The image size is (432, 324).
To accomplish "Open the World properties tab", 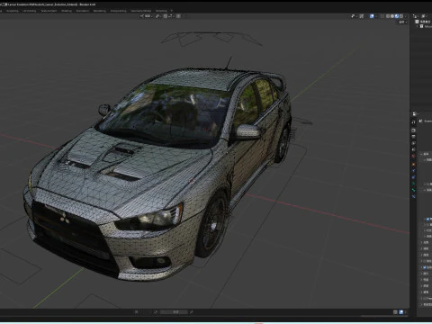I will pyautogui.click(x=414, y=156).
